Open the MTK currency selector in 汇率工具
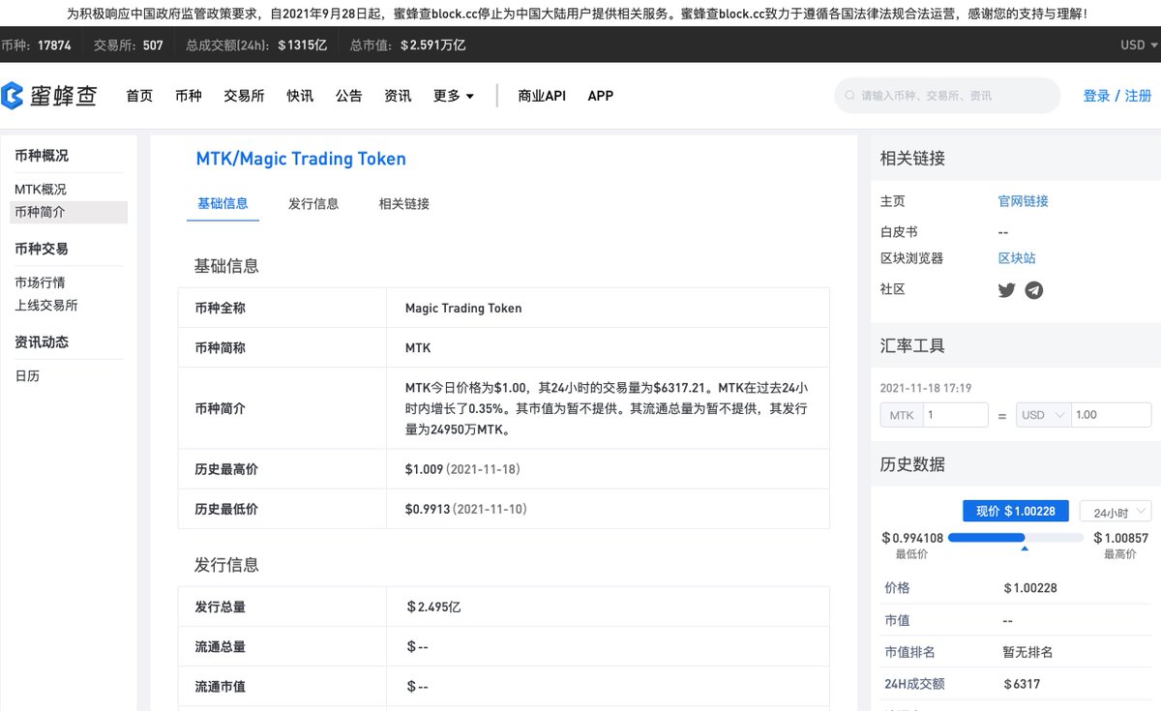 click(901, 415)
